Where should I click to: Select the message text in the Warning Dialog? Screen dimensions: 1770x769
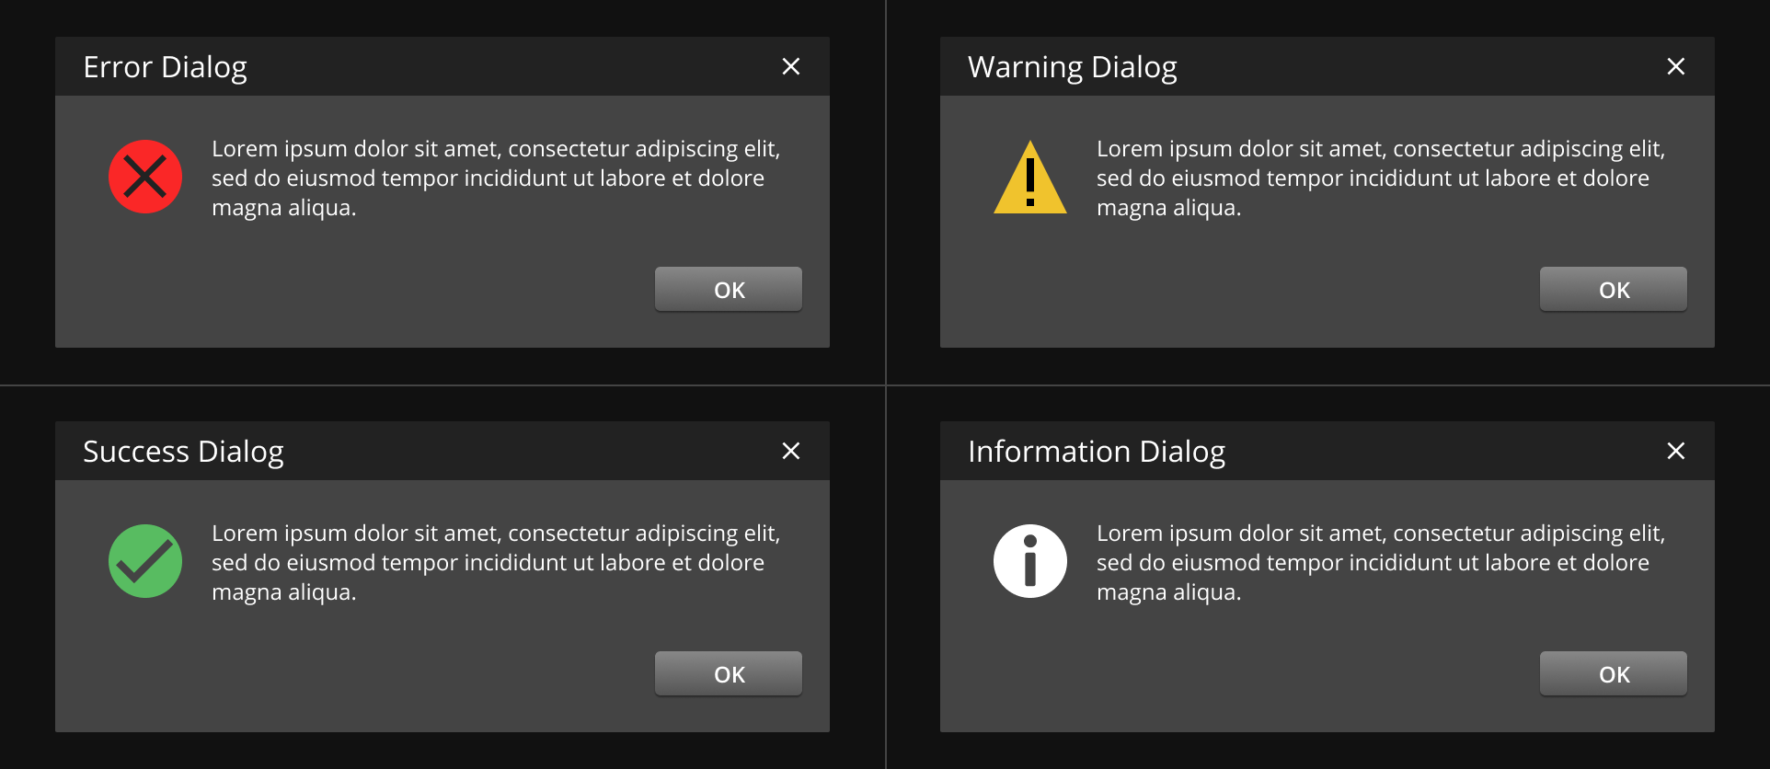tap(1380, 178)
